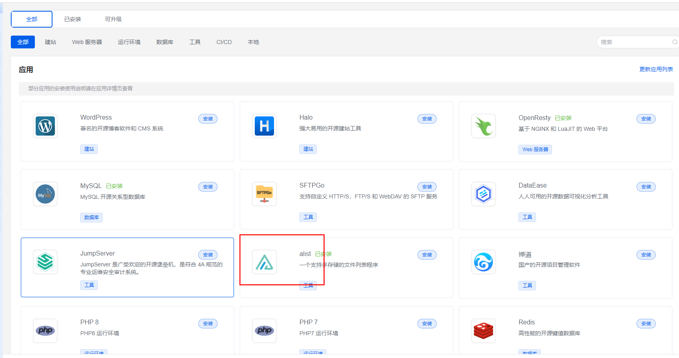Viewport: 679px width, 358px height.
Task: Click the 工具 tag under DataEase
Action: [x=527, y=217]
